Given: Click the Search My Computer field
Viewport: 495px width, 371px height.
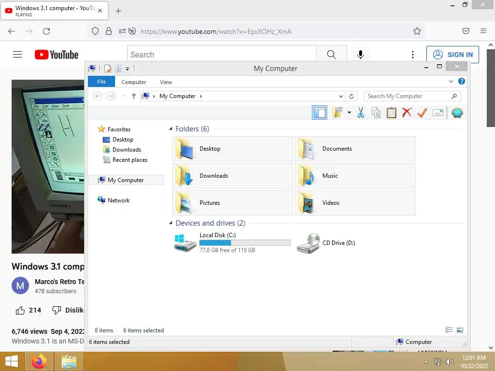Looking at the screenshot, I should pos(412,96).
